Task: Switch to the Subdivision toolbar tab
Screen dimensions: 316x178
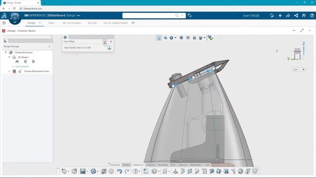Action: 138,165
